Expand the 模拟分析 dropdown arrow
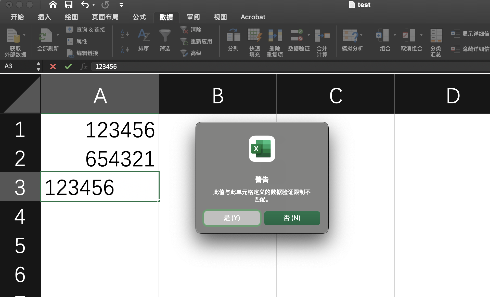This screenshot has width=490, height=297. 361,35
